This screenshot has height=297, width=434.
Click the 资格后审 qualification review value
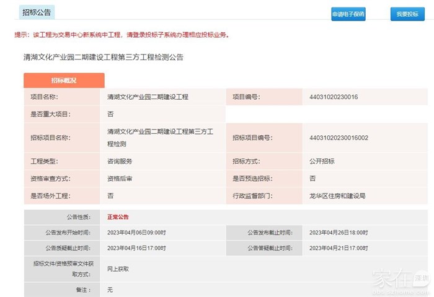tap(120, 179)
